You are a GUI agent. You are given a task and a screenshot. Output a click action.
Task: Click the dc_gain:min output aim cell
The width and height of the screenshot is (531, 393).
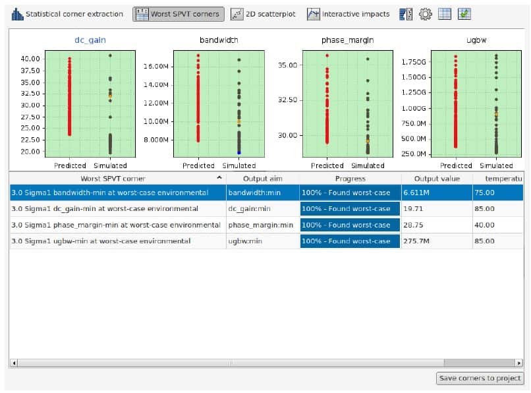tap(262, 209)
